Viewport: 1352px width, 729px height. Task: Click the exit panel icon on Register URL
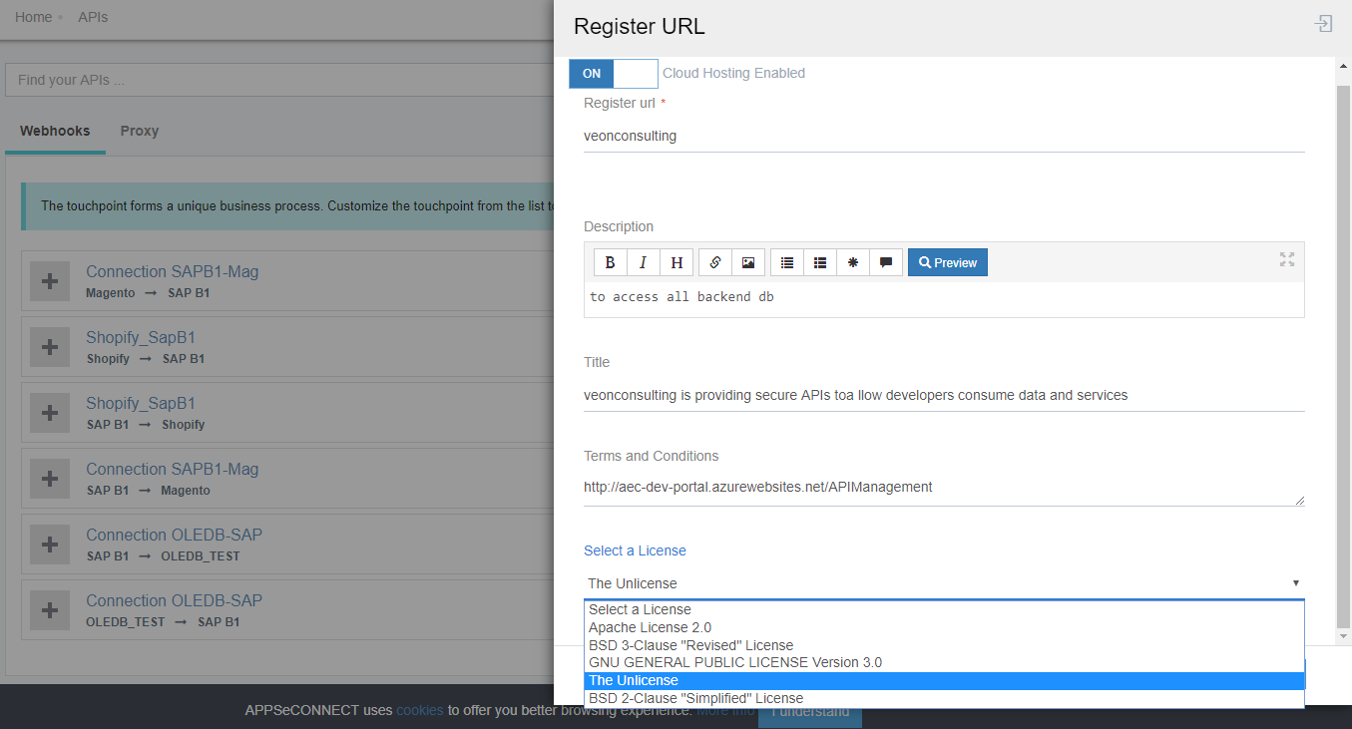pos(1323,23)
